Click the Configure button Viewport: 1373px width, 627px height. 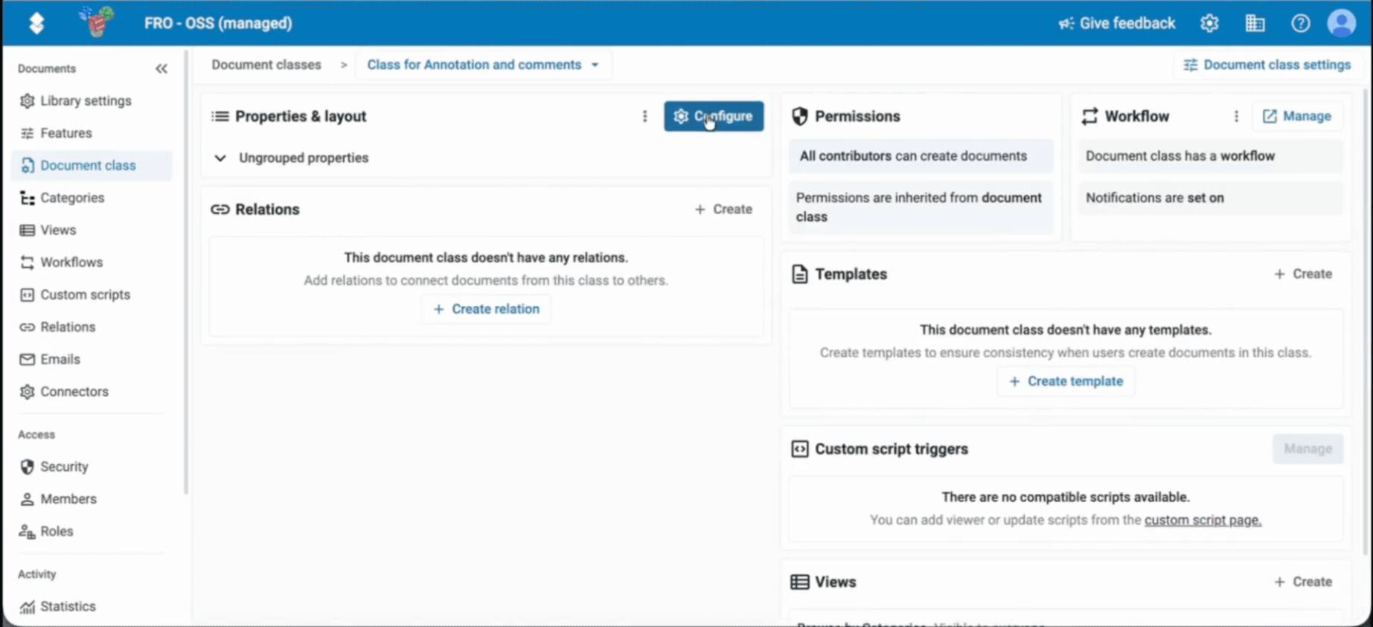click(x=714, y=116)
